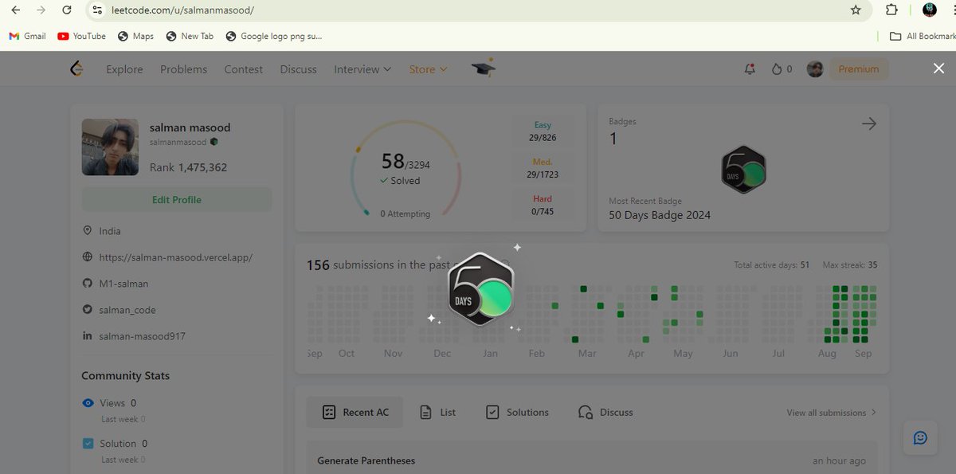Open user avatar menu in navbar
The image size is (956, 474).
(x=815, y=69)
